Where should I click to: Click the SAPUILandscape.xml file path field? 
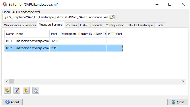coord(56,17)
